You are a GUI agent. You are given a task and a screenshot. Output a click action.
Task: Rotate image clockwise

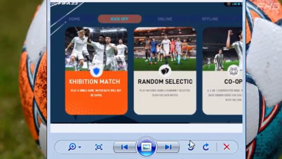coord(206,147)
